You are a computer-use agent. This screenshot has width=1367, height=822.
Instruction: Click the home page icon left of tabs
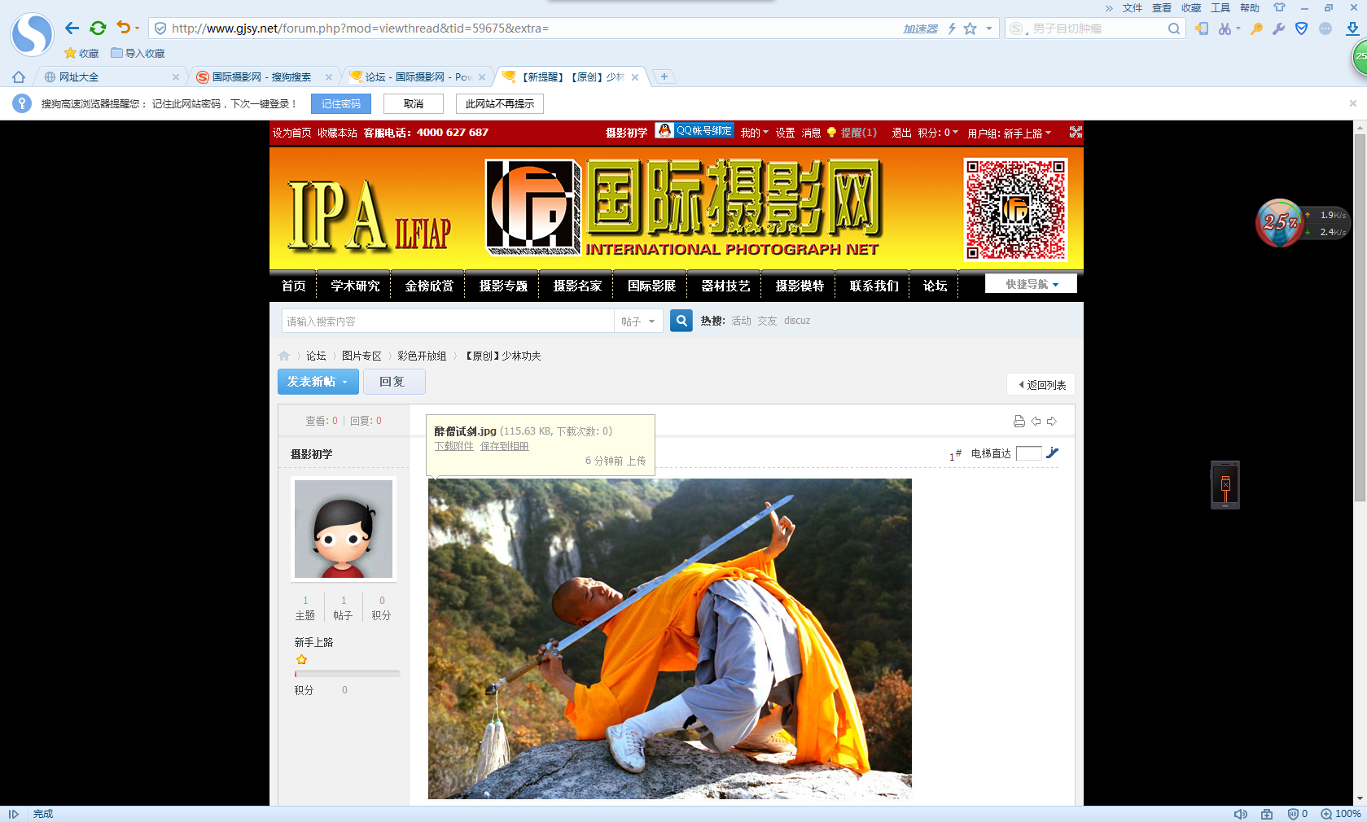18,77
